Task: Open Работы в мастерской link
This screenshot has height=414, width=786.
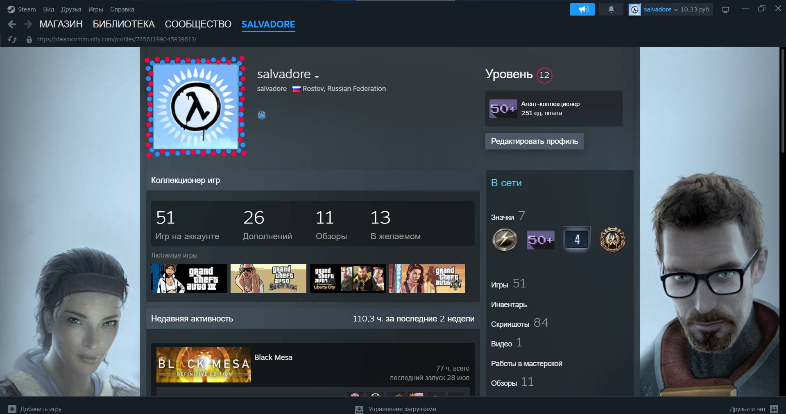Action: (527, 363)
